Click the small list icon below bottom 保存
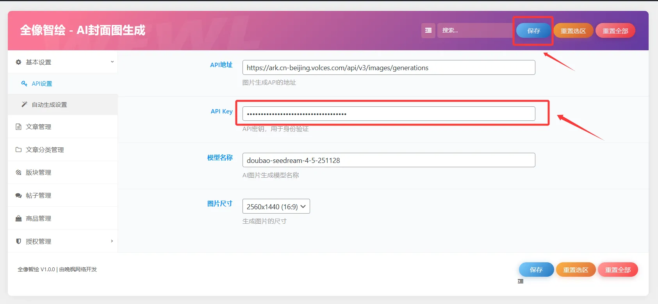Viewport: 658px width, 304px height. pyautogui.click(x=521, y=281)
